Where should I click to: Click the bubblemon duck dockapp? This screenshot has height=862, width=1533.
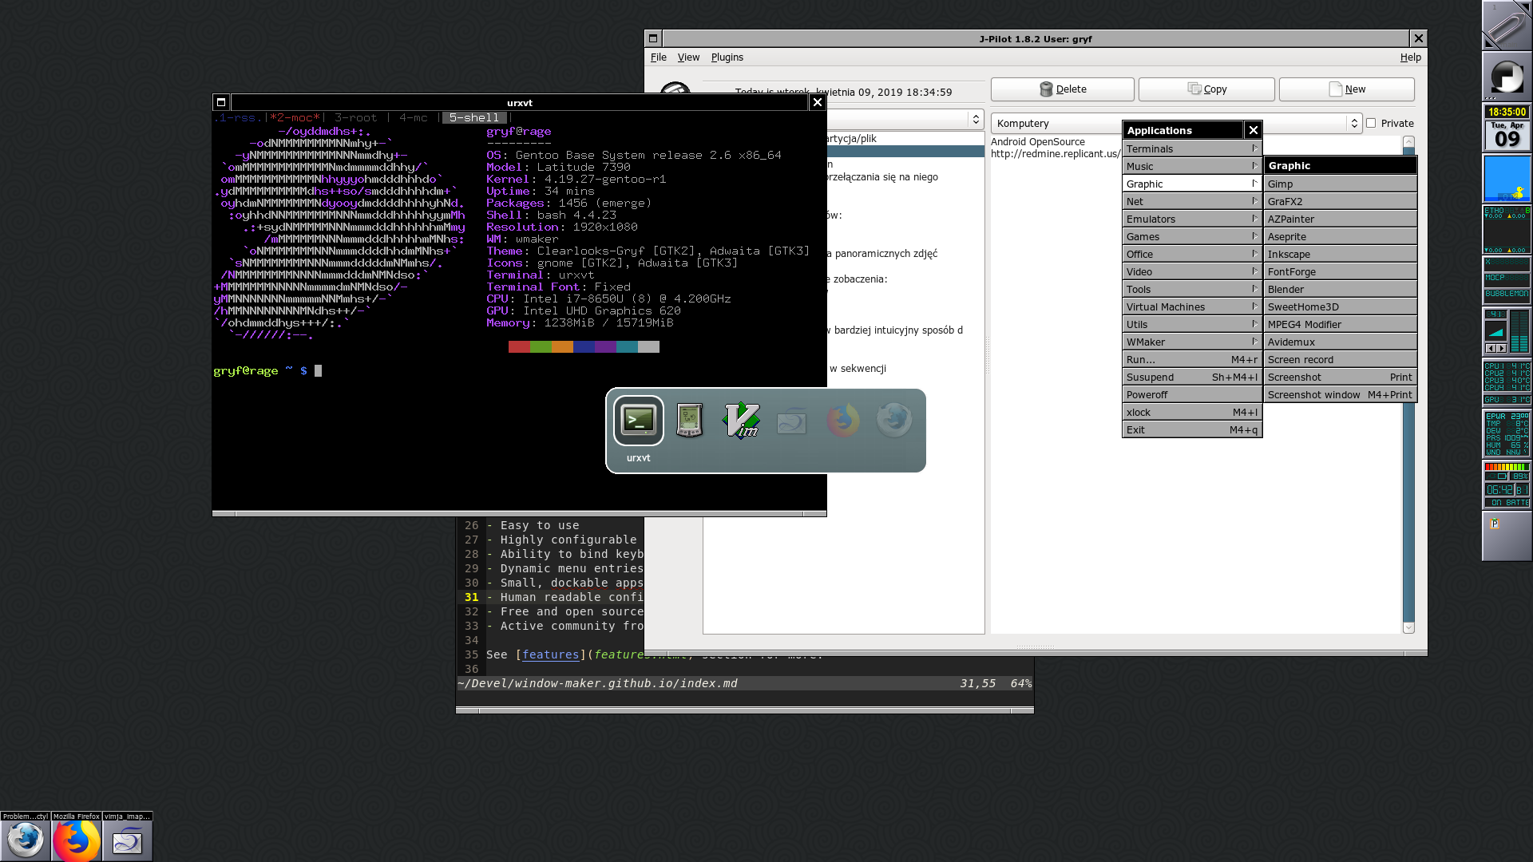pos(1507,179)
